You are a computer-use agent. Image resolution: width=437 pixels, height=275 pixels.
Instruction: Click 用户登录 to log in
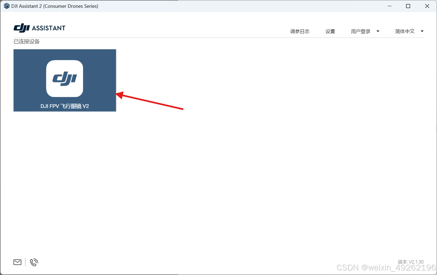point(360,31)
